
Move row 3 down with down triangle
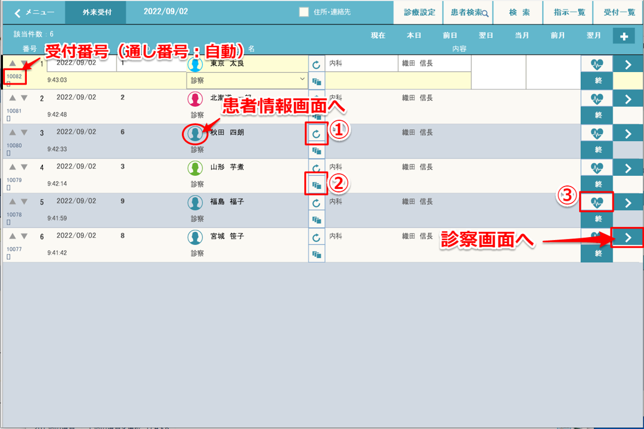[x=24, y=132]
